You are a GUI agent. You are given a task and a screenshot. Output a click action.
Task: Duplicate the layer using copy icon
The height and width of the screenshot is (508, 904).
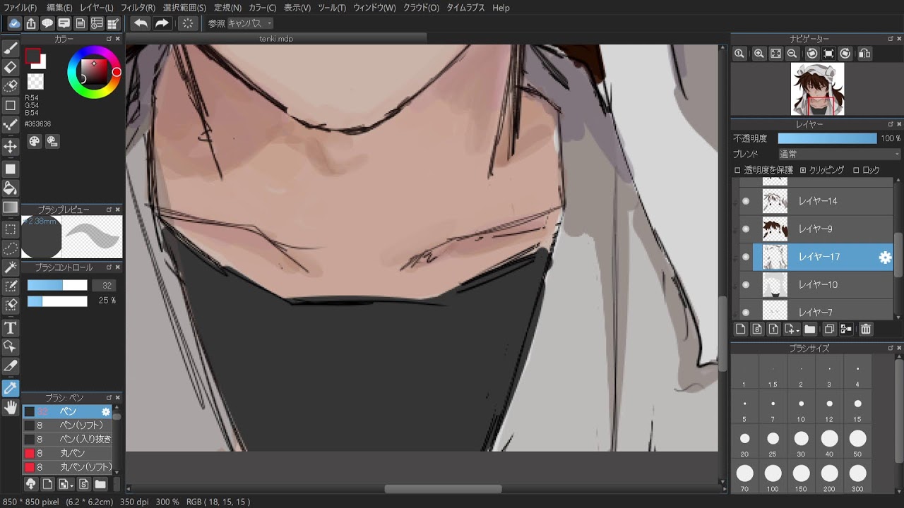coord(829,329)
